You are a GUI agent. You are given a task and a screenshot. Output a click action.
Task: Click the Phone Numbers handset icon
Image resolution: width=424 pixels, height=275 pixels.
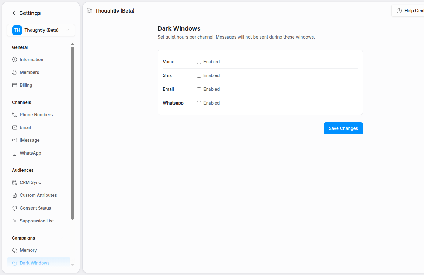coord(15,115)
